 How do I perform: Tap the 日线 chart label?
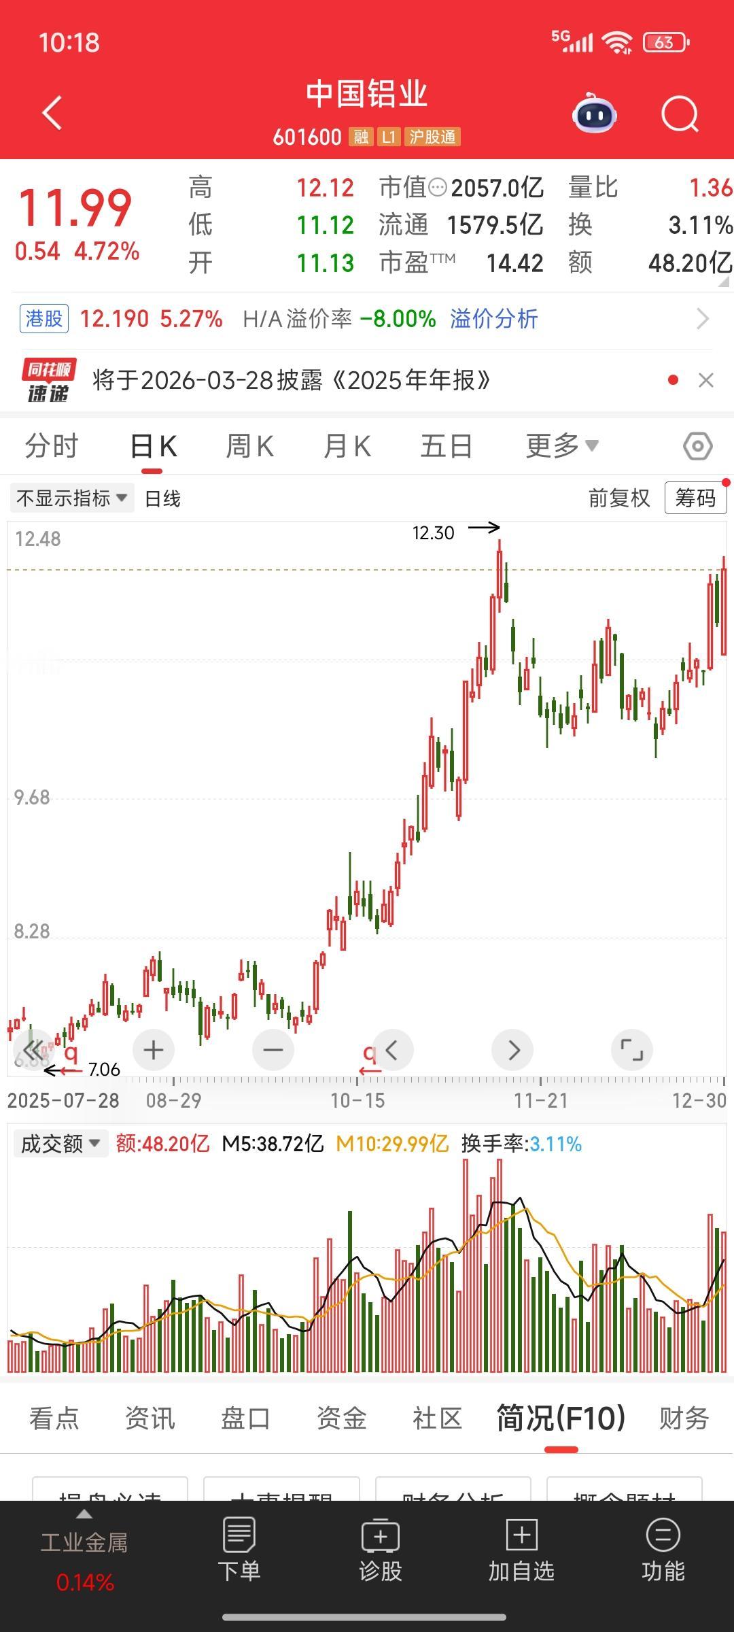[x=162, y=498]
